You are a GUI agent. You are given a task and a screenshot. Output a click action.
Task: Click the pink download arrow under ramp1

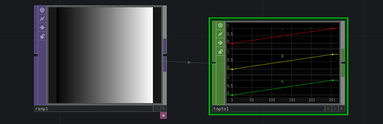[163, 115]
